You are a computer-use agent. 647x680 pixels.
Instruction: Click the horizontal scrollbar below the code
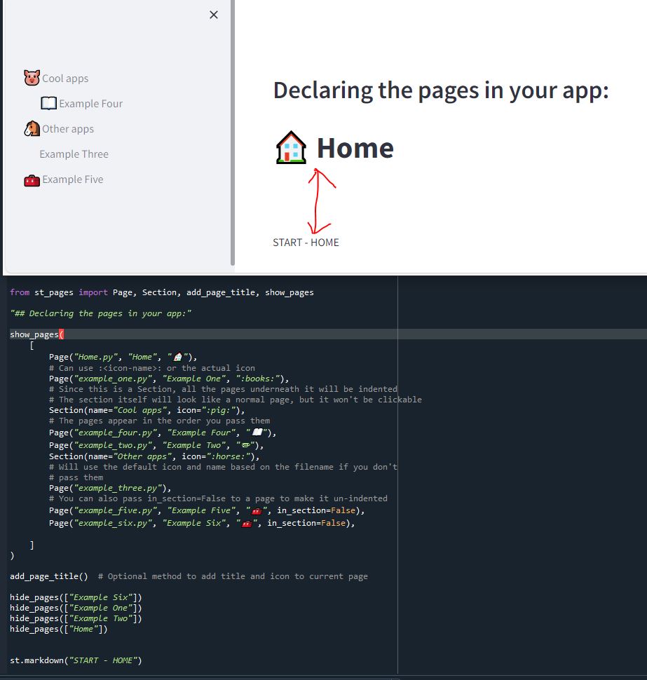196,676
